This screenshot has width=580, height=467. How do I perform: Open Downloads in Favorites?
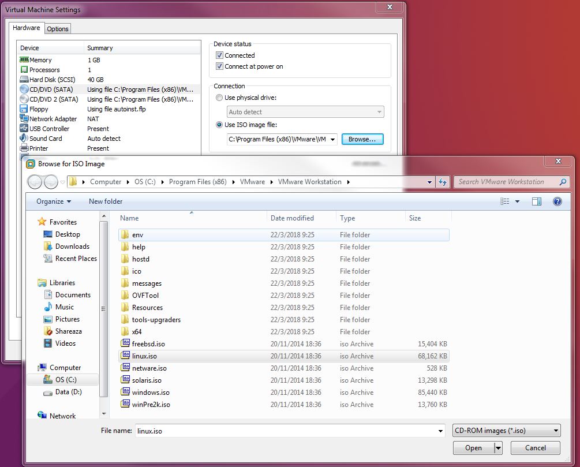click(72, 246)
